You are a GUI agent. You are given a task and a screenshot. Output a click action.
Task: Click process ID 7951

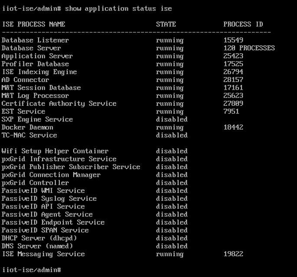pyautogui.click(x=231, y=111)
